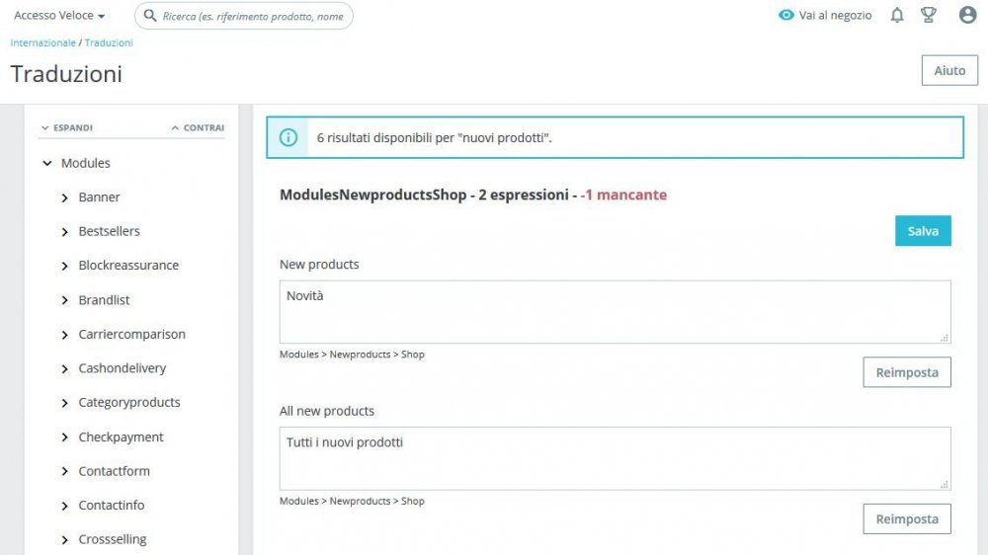Click the Novità translation text field

(x=615, y=312)
